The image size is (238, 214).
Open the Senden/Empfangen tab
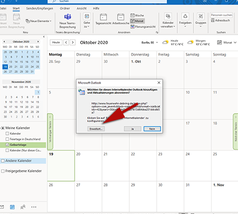click(40, 8)
